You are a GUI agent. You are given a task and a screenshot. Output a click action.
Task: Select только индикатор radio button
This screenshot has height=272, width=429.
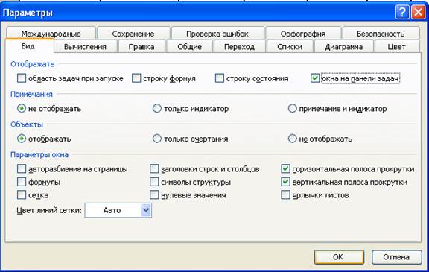click(156, 108)
